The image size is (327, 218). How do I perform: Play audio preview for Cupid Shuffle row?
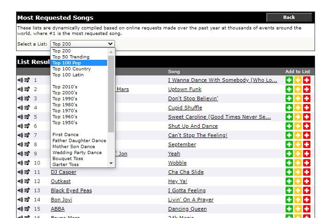point(20,108)
